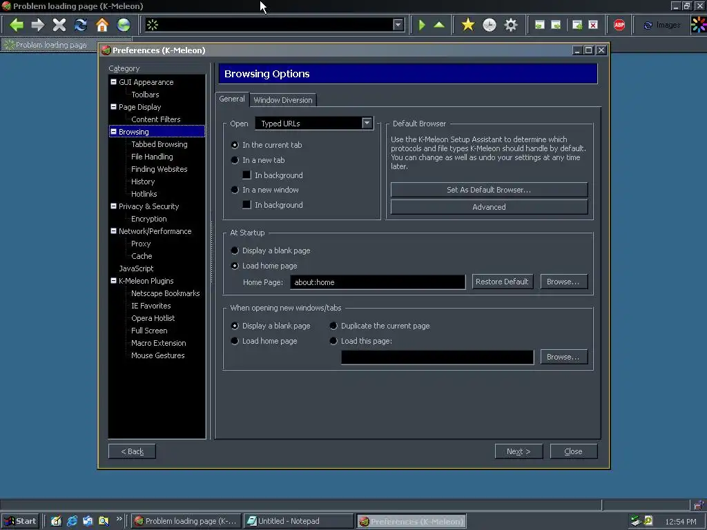Collapse the GUI Appearance category
The height and width of the screenshot is (530, 707).
[x=113, y=82]
